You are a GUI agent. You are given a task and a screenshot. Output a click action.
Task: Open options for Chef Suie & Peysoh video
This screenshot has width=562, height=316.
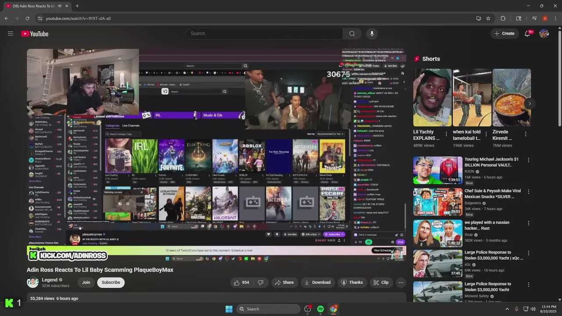click(529, 192)
